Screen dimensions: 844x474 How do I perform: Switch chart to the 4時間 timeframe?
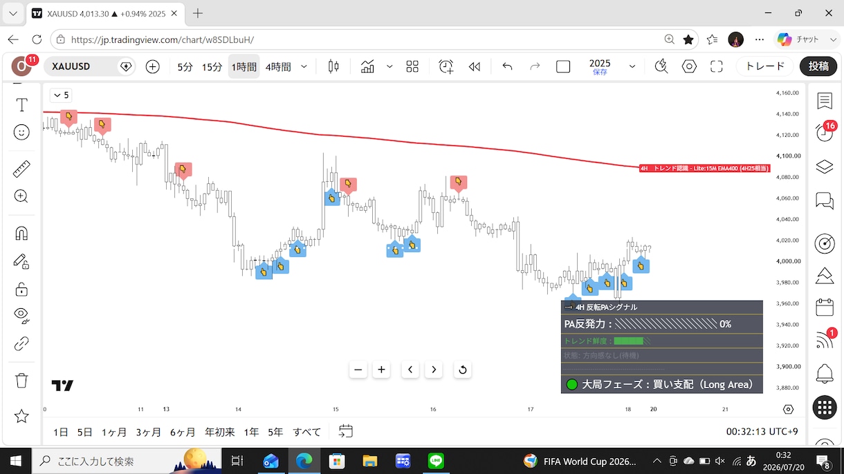[x=278, y=67]
